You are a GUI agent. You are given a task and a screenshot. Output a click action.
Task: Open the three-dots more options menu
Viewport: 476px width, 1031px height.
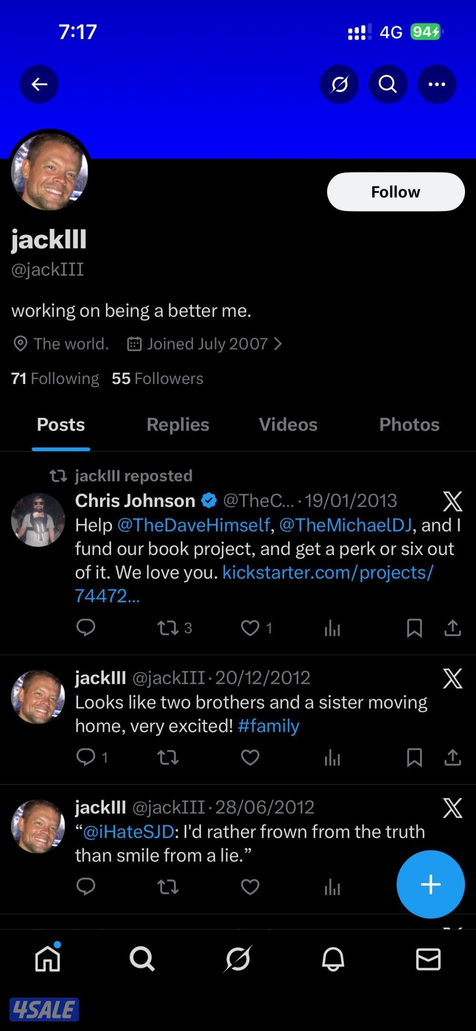436,84
